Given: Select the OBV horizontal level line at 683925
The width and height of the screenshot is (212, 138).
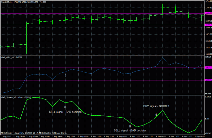Looking at the screenshot, I should coord(103,80).
